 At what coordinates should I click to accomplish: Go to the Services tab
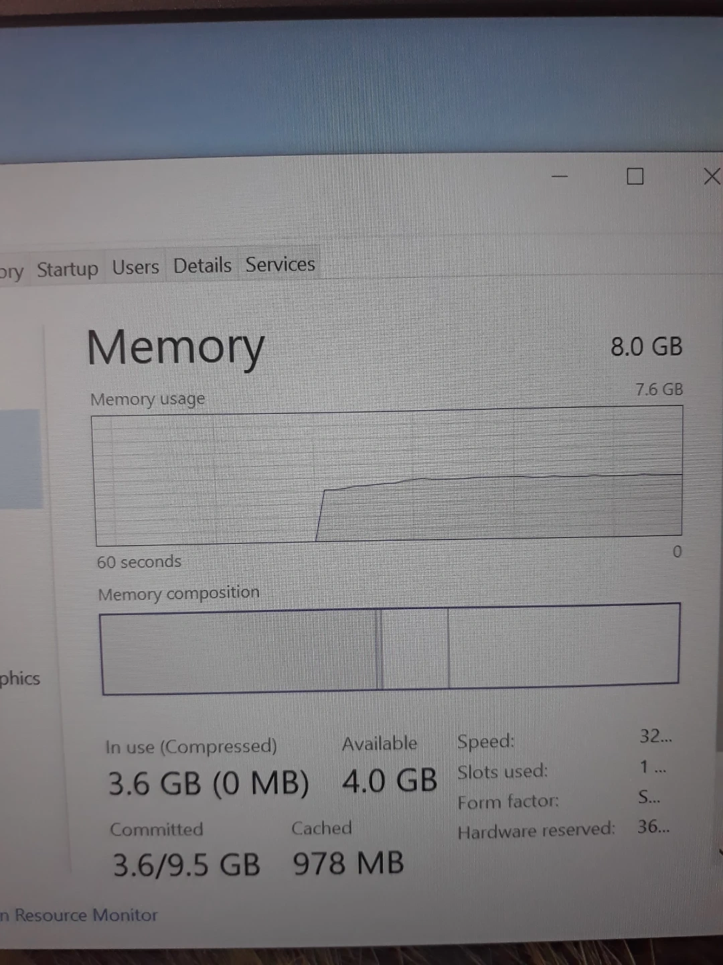pyautogui.click(x=280, y=264)
